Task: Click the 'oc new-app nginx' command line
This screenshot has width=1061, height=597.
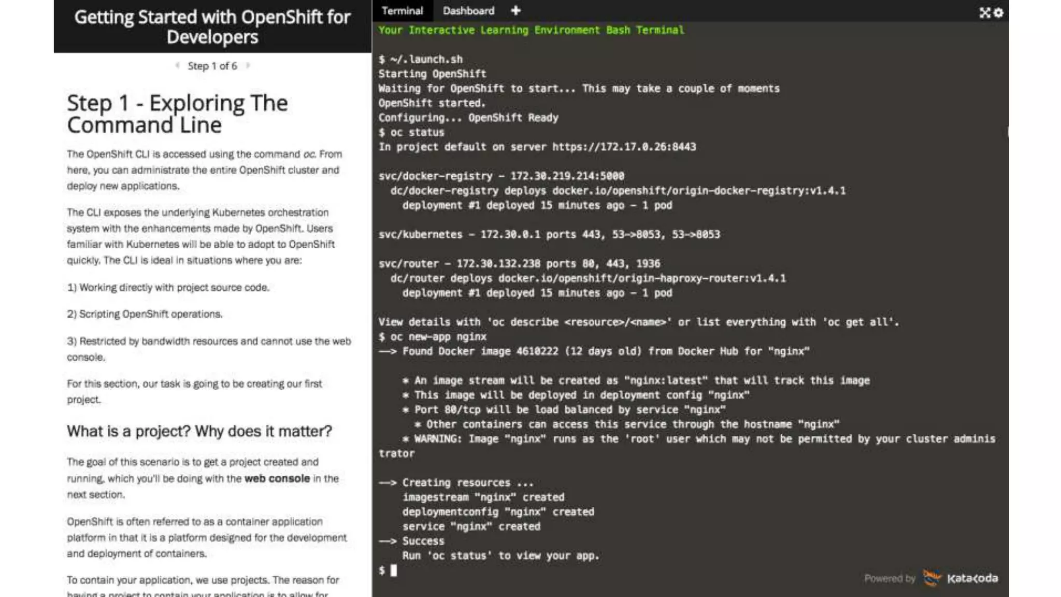Action: (x=438, y=337)
